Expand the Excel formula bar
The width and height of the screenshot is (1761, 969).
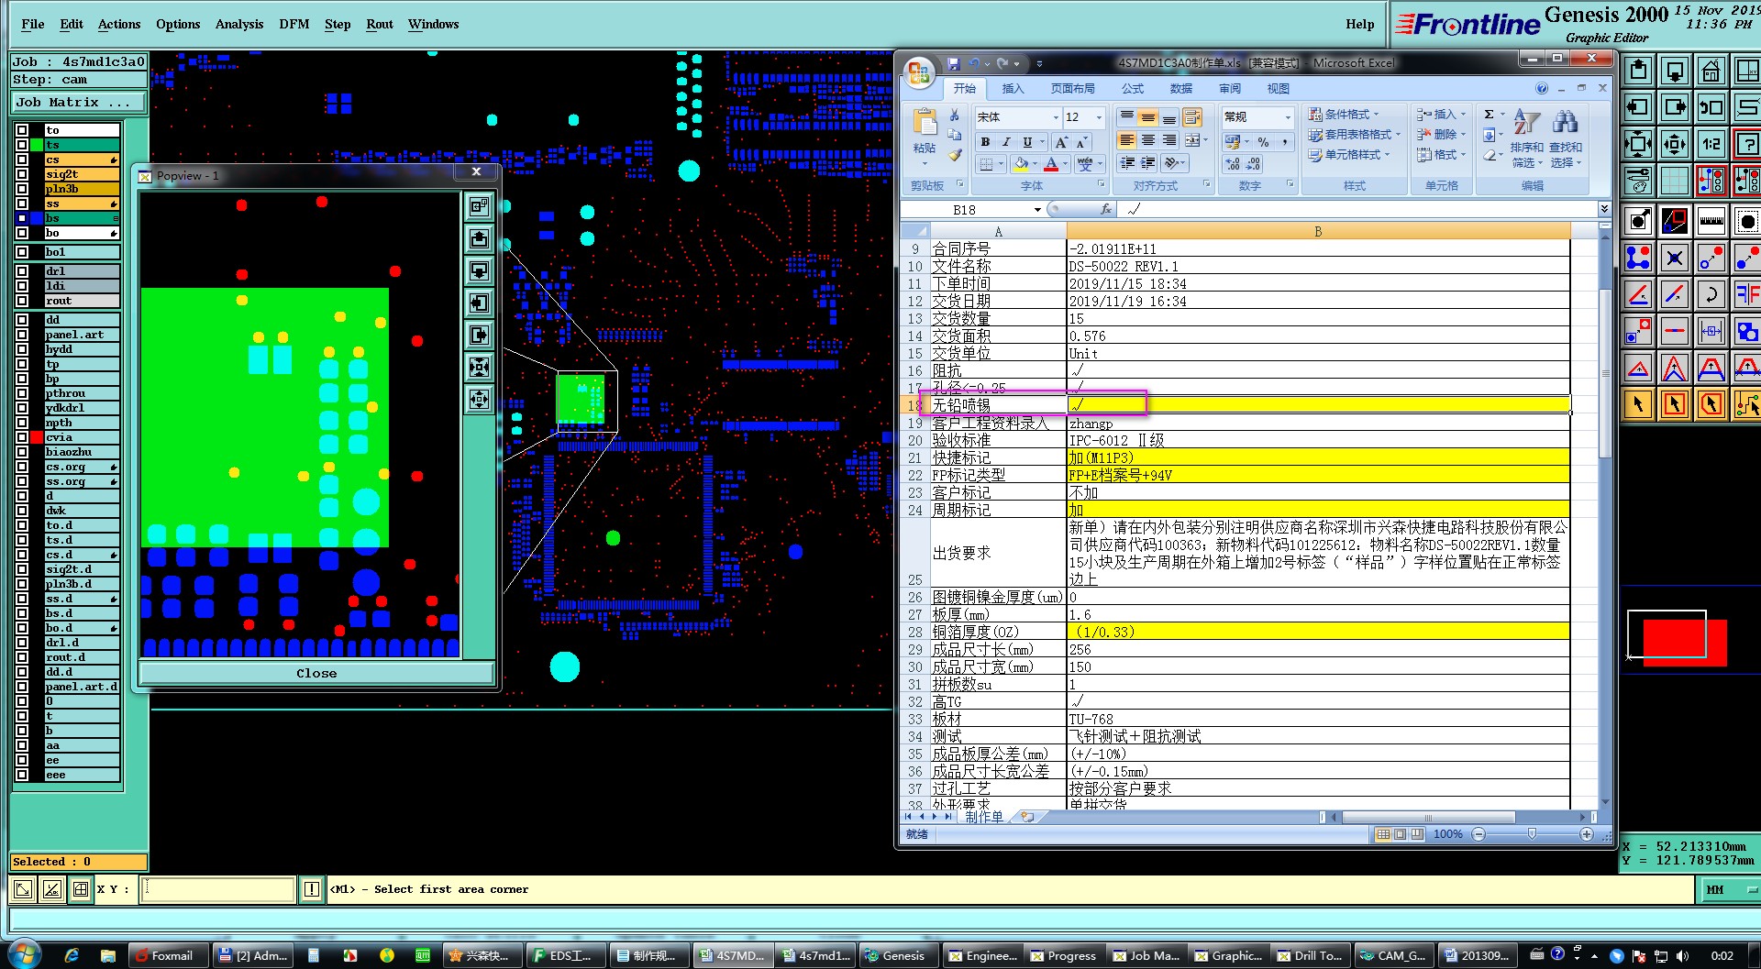[1604, 209]
